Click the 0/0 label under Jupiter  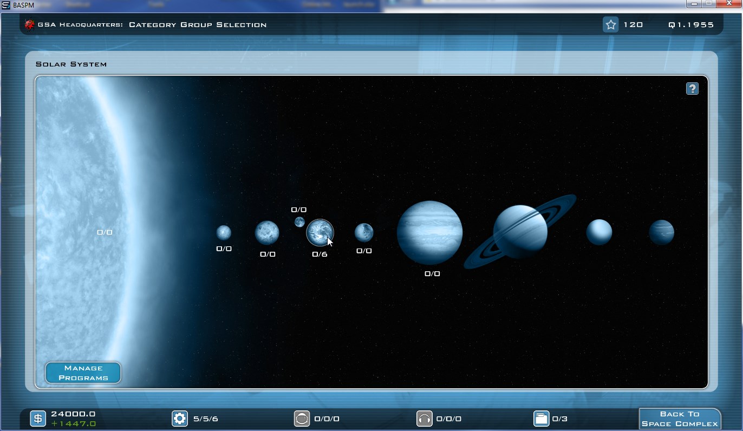tap(432, 274)
